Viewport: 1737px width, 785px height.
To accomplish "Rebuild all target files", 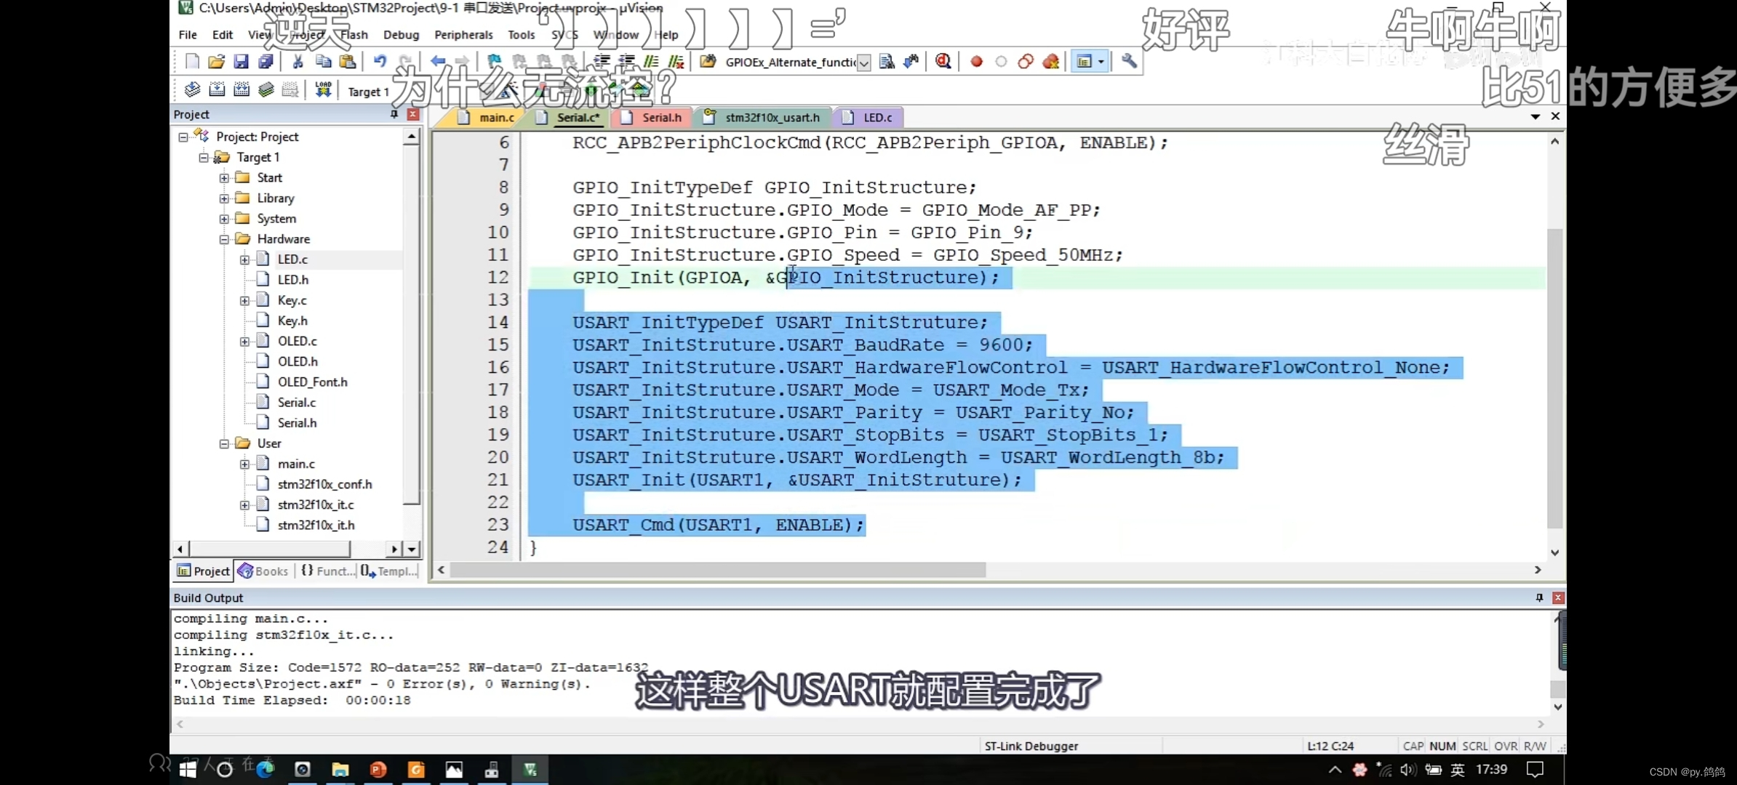I will point(241,89).
